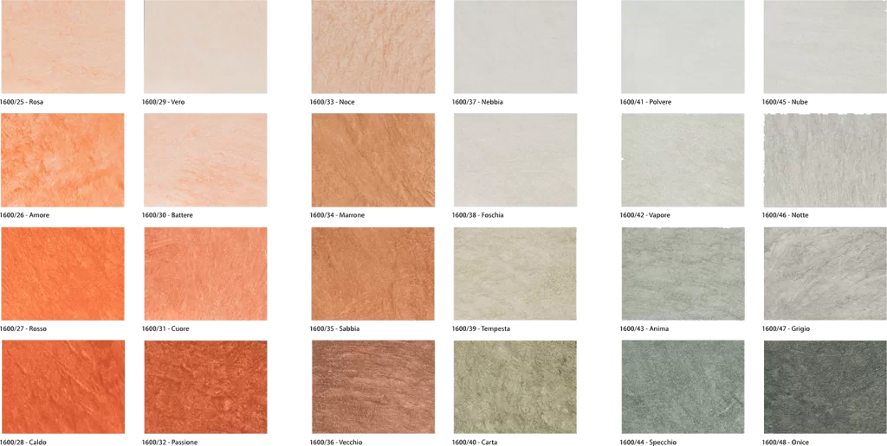887x446 pixels.
Task: Click the '1600/27 - Rosso' label
Action: point(23,329)
